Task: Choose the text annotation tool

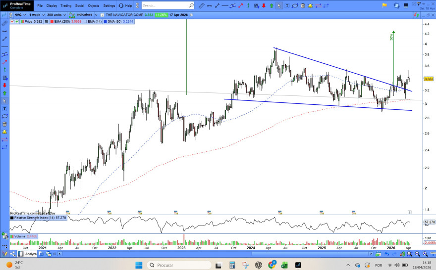Action: (287, 6)
